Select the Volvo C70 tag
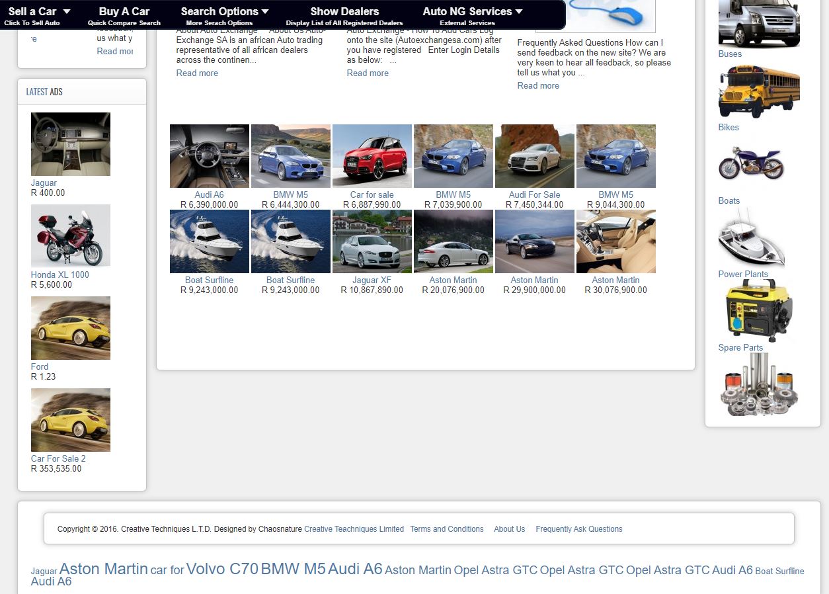This screenshot has height=594, width=829. [222, 569]
